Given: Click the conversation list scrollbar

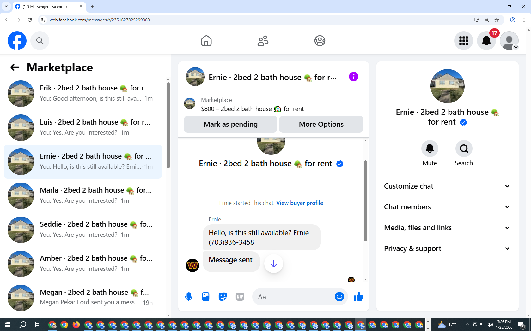Looking at the screenshot, I should tap(168, 125).
